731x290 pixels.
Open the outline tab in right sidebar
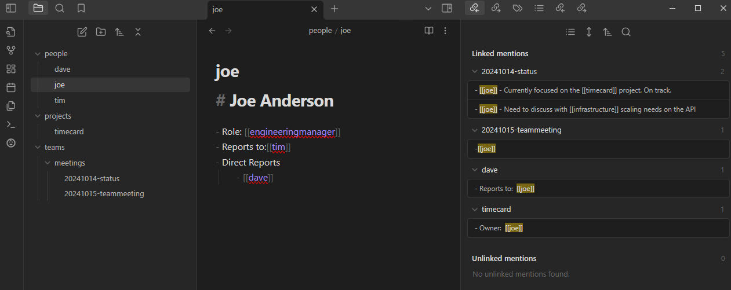pyautogui.click(x=539, y=8)
